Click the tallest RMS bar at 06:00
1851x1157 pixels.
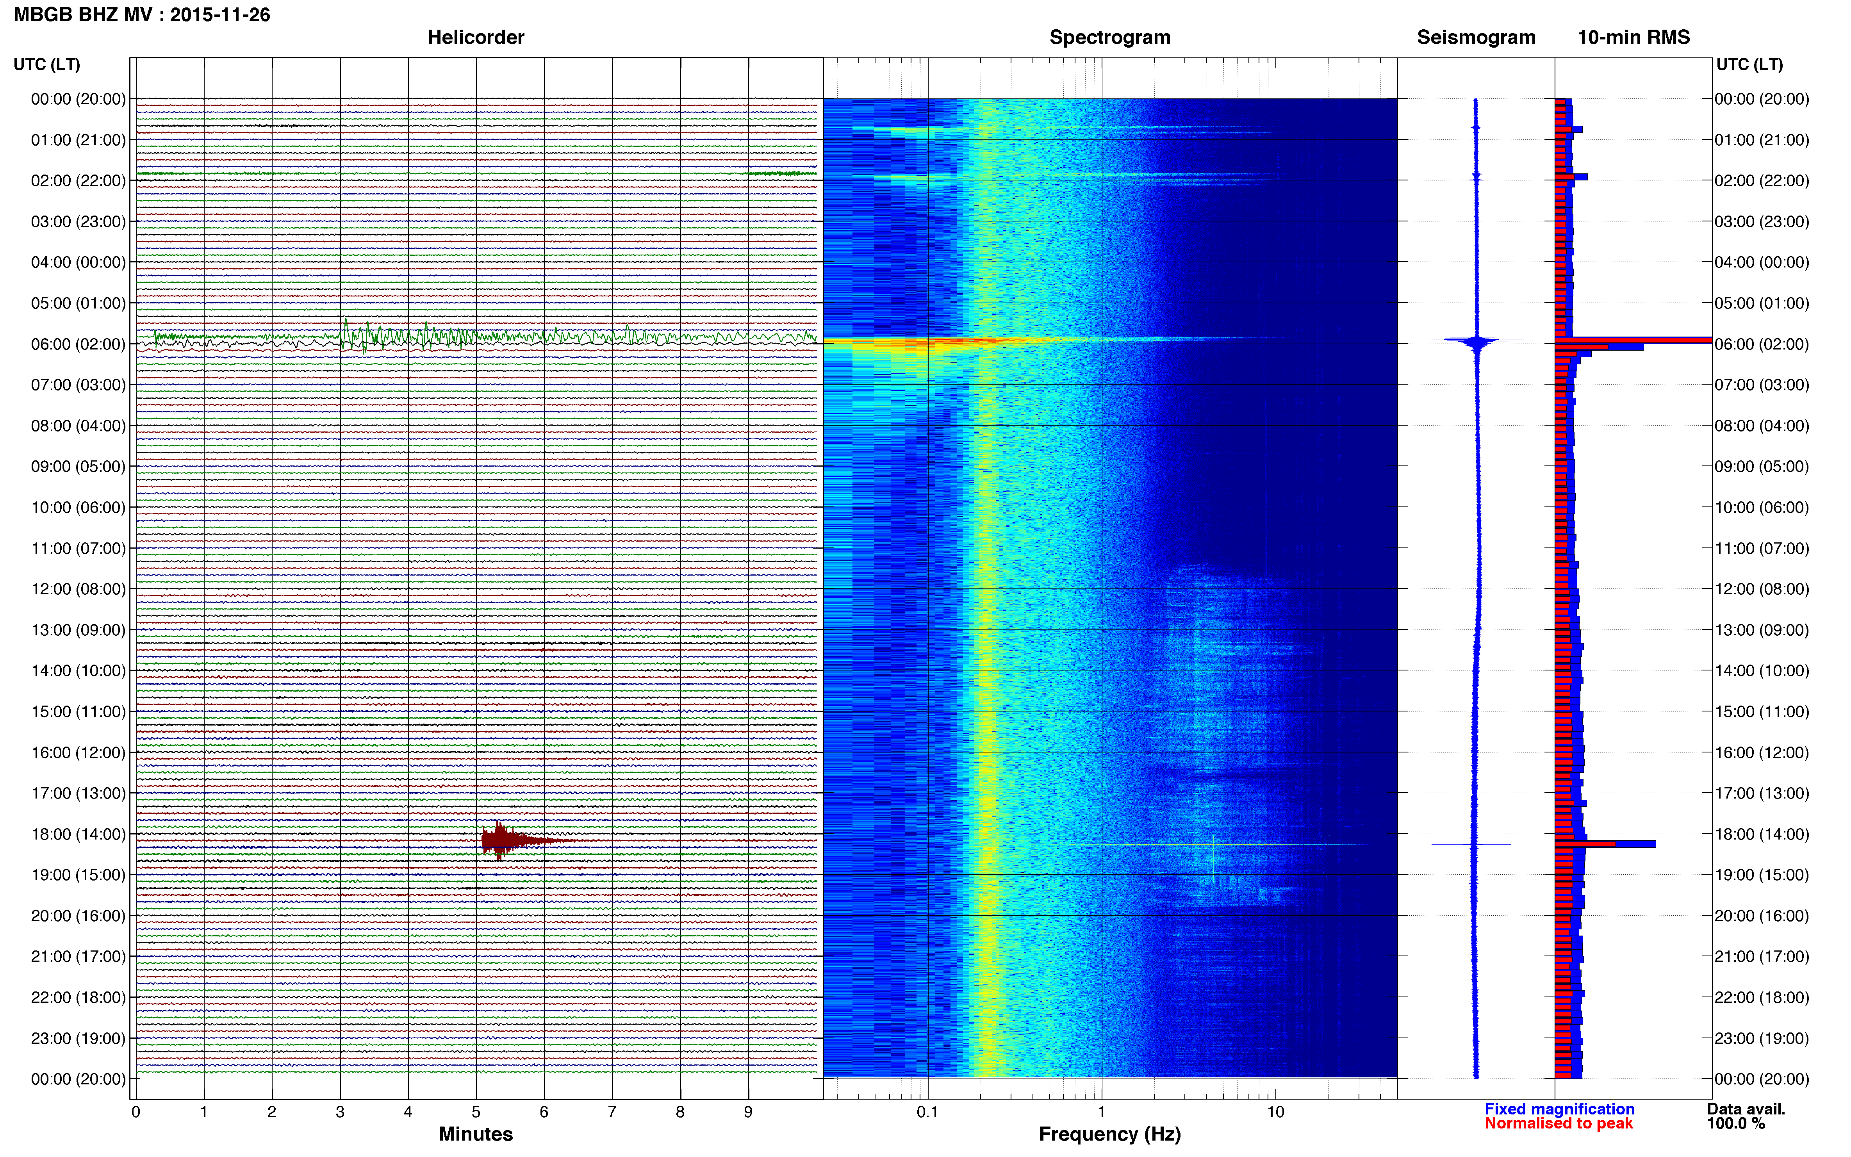pos(1633,340)
